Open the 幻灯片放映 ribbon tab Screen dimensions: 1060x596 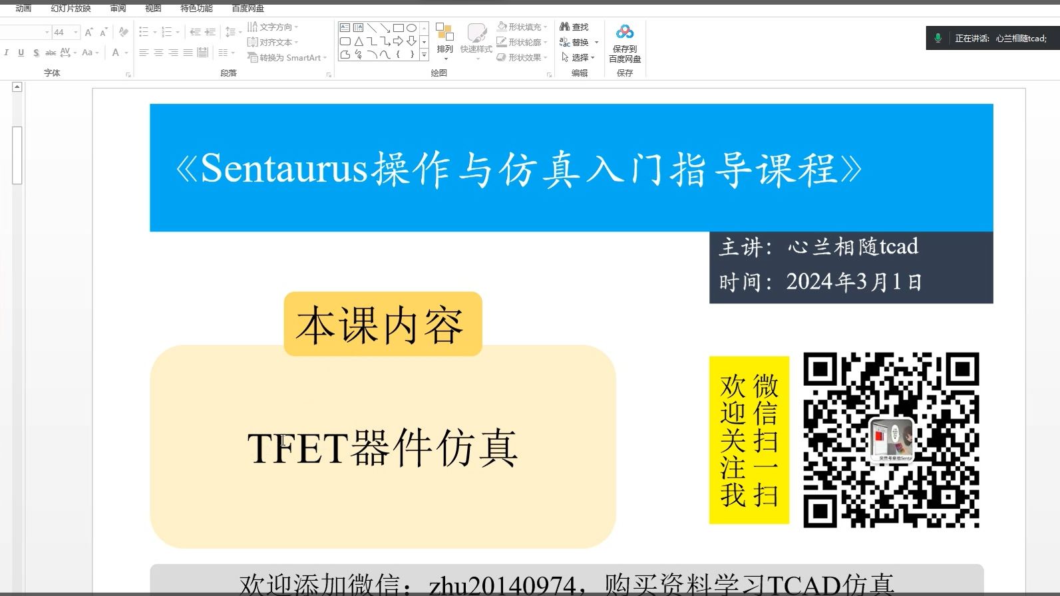coord(71,8)
